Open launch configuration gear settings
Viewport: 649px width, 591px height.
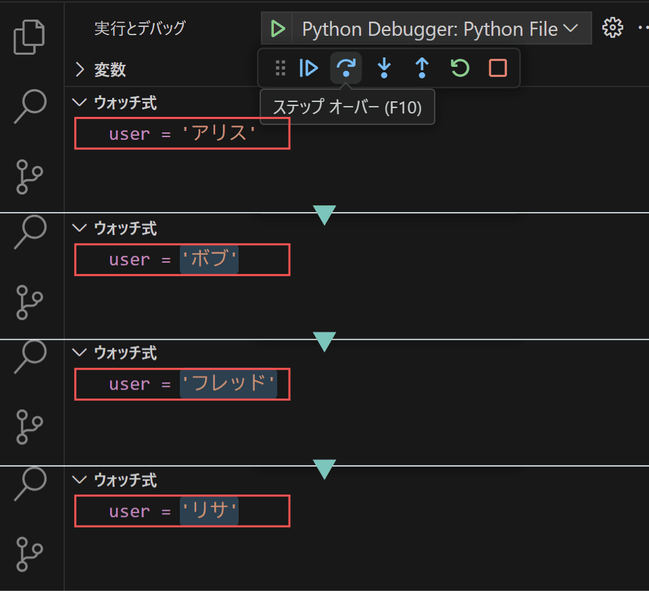pos(612,28)
